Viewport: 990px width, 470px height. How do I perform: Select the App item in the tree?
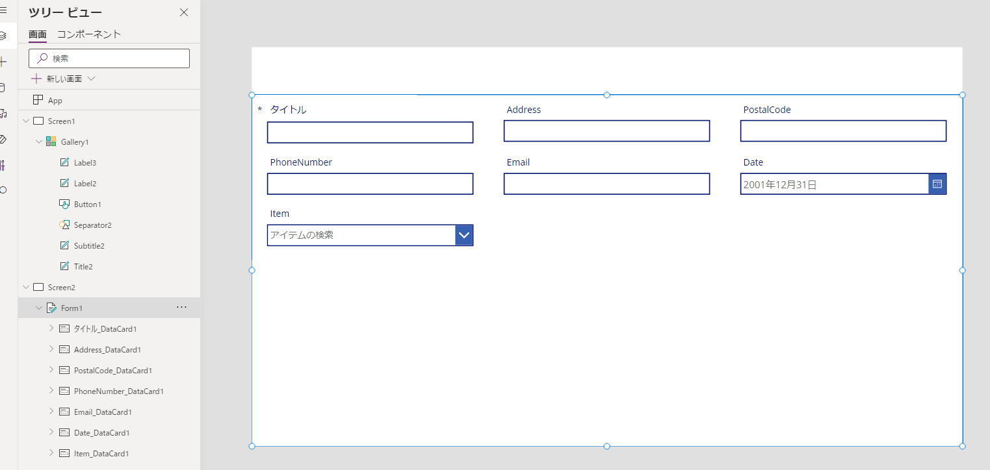point(55,101)
